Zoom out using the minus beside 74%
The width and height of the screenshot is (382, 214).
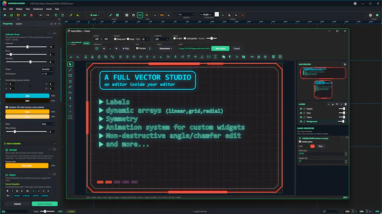[x=155, y=15]
